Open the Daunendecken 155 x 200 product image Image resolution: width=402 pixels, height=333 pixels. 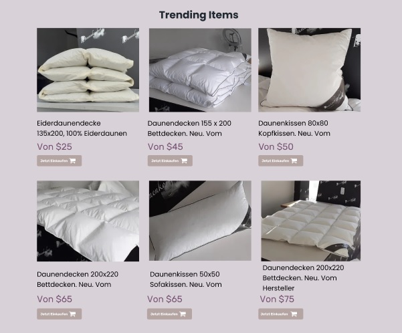200,70
